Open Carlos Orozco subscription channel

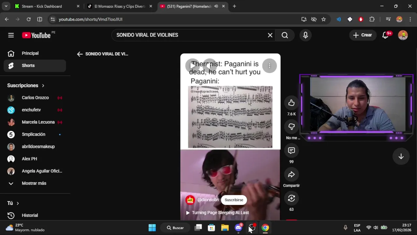[35, 98]
